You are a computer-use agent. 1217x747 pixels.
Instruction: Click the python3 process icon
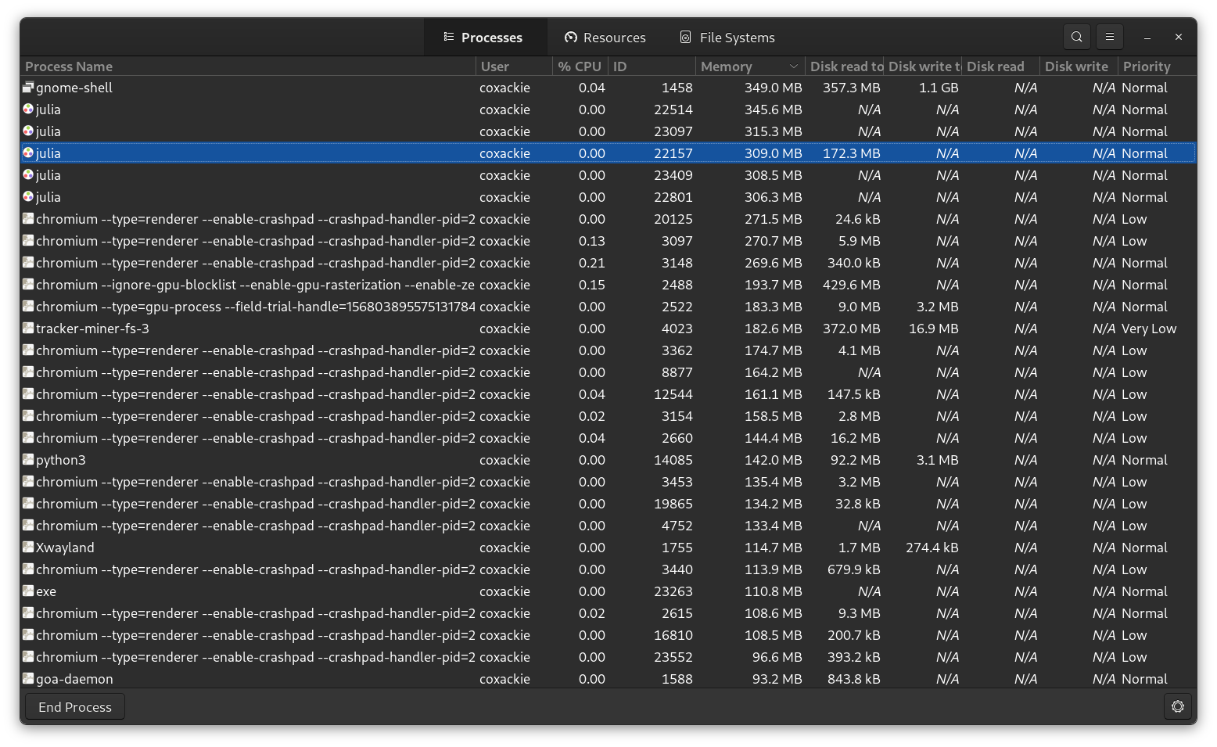(x=27, y=460)
